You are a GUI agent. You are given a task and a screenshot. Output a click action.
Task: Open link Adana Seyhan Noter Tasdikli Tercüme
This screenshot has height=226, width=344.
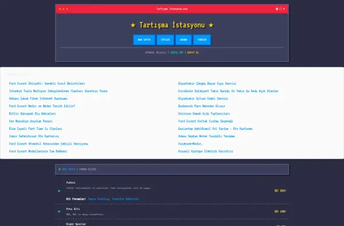point(206,136)
